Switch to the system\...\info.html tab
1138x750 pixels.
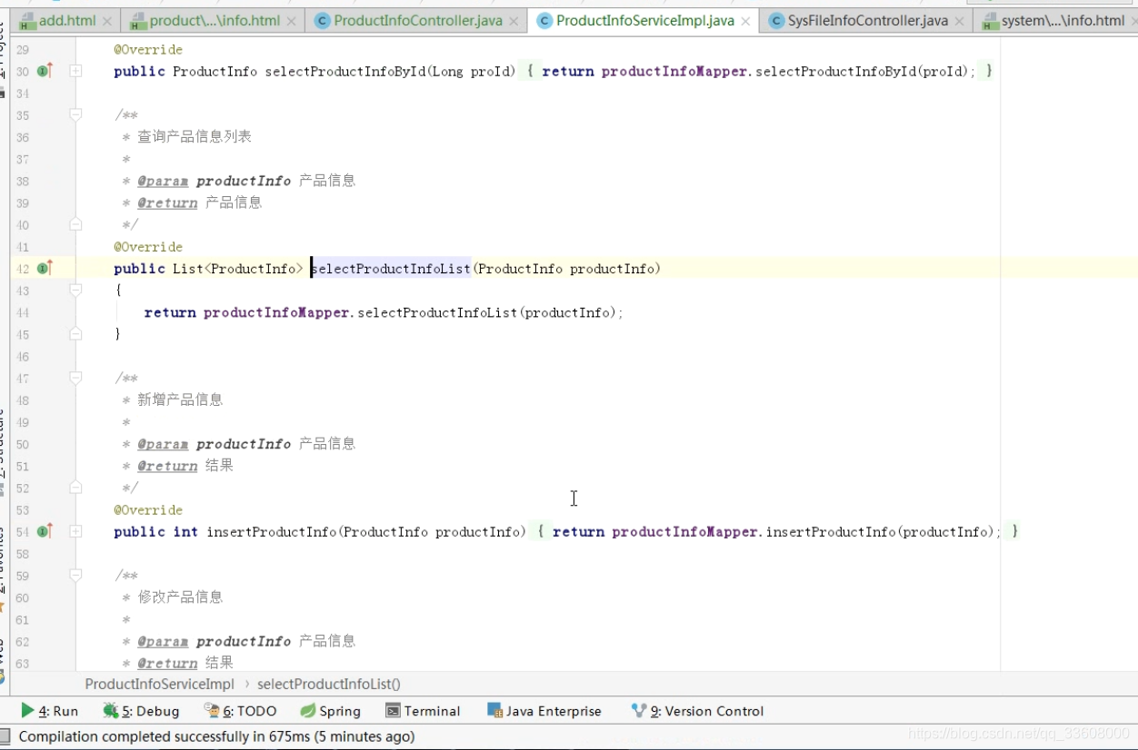(x=1063, y=20)
